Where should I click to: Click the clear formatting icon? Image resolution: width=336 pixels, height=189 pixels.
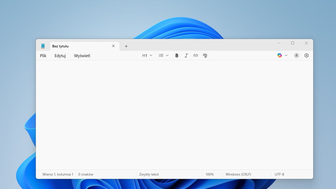205,55
